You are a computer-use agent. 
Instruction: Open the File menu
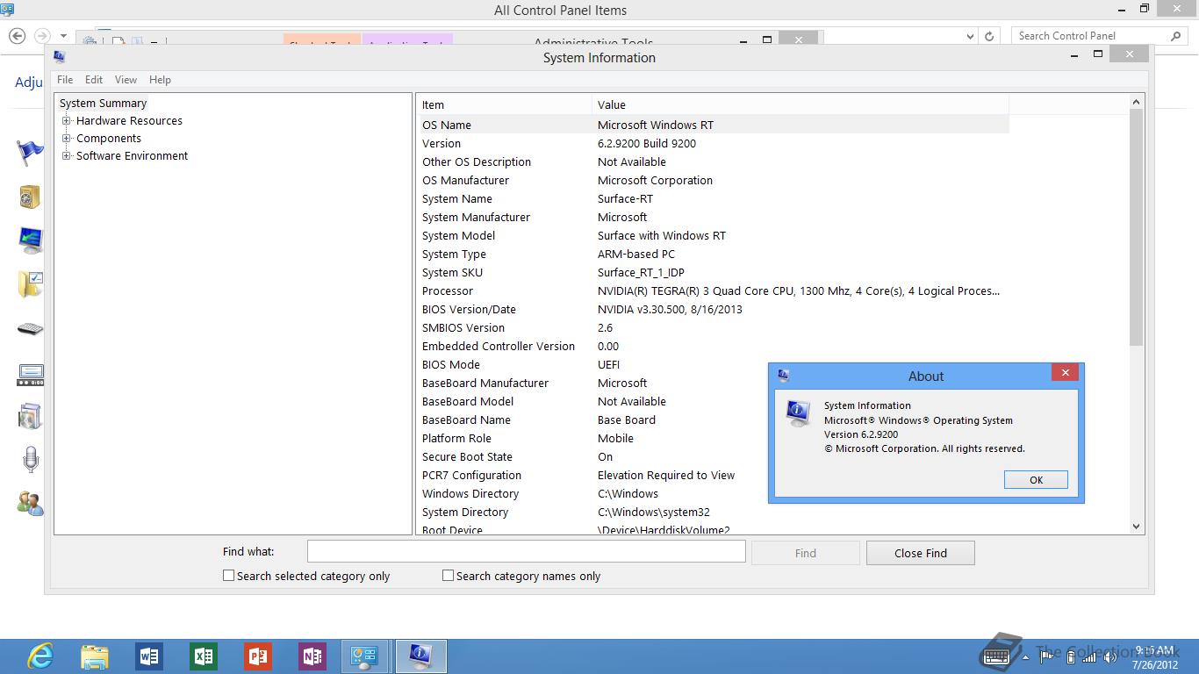(65, 79)
